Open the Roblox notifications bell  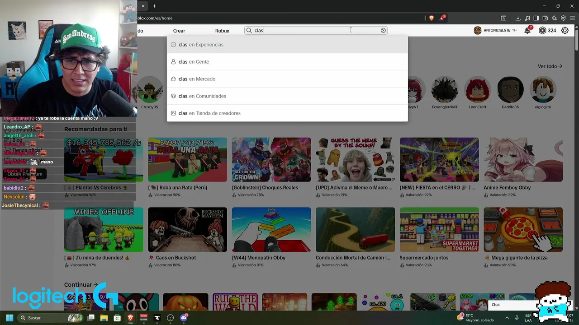pyautogui.click(x=527, y=30)
